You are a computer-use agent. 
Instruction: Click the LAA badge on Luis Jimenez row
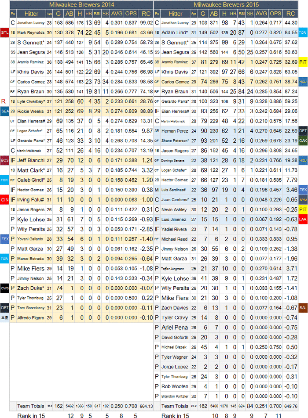tap(303, 220)
